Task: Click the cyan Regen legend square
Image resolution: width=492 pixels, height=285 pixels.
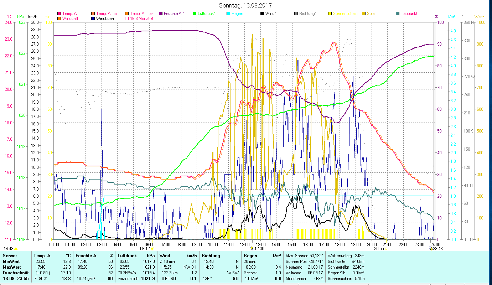Action: [228, 14]
